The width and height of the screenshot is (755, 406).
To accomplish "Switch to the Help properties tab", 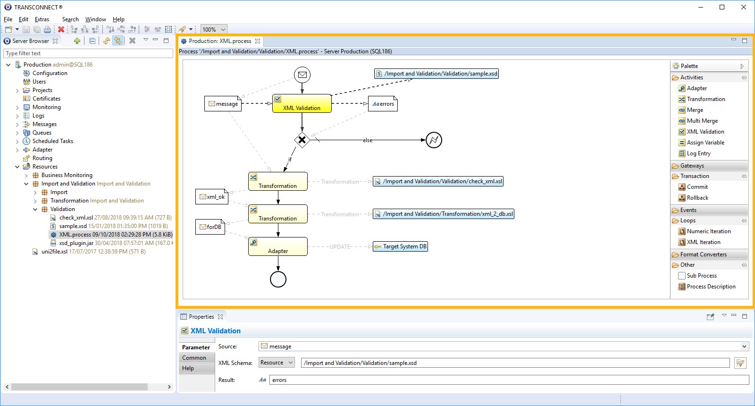I will pos(196,368).
